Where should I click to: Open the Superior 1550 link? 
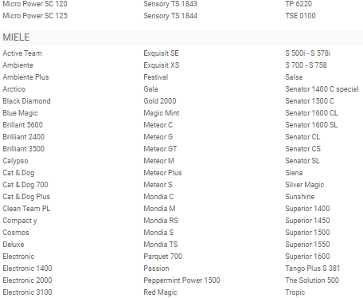(x=307, y=245)
